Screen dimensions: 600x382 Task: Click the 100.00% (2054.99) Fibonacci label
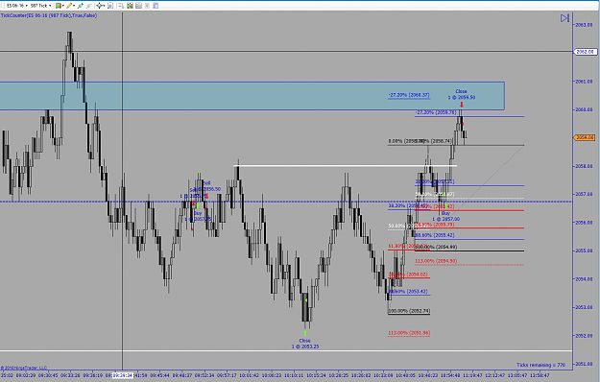tap(436, 247)
